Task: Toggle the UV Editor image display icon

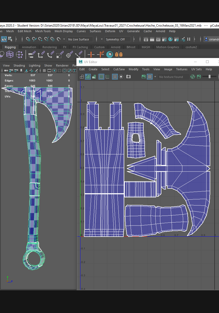Action: point(144,77)
